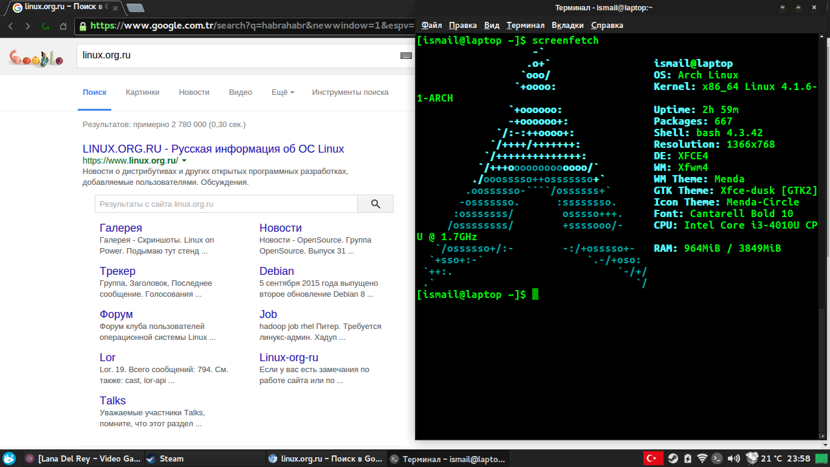830x467 pixels.
Task: Reload the Google search page
Action: point(46,26)
